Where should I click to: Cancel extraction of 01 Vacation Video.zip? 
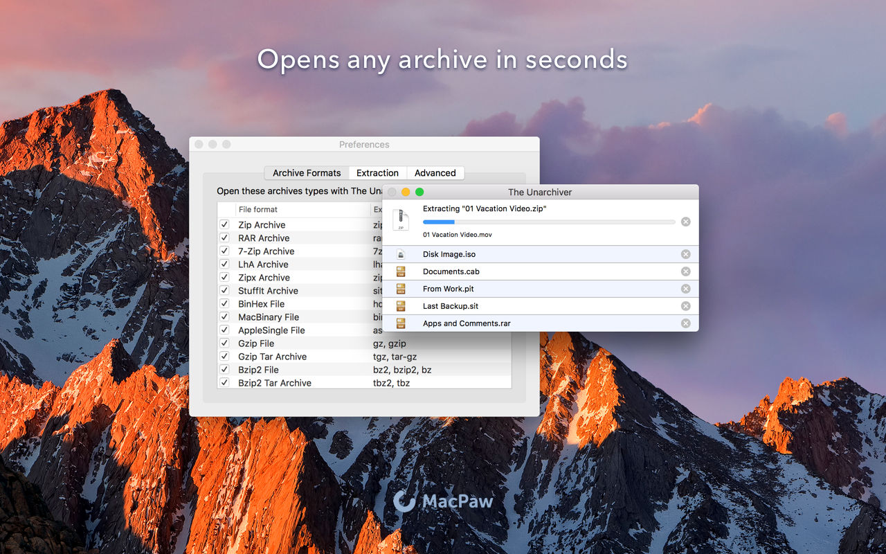685,222
